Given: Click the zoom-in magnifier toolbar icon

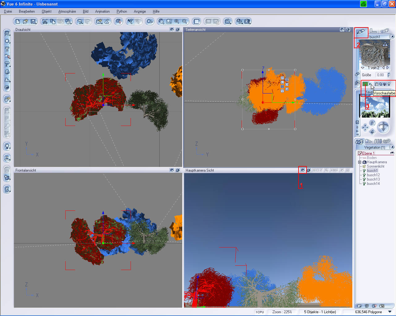Looking at the screenshot, I should coord(177,22).
